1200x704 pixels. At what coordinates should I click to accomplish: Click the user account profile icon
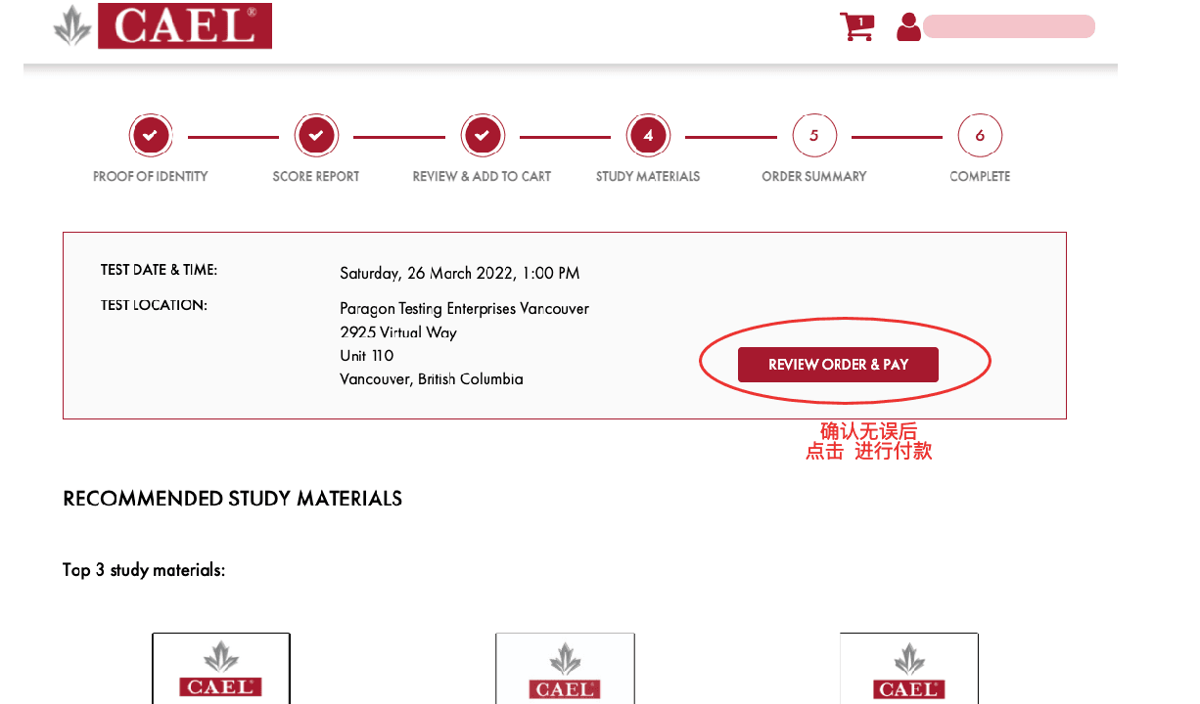(908, 26)
